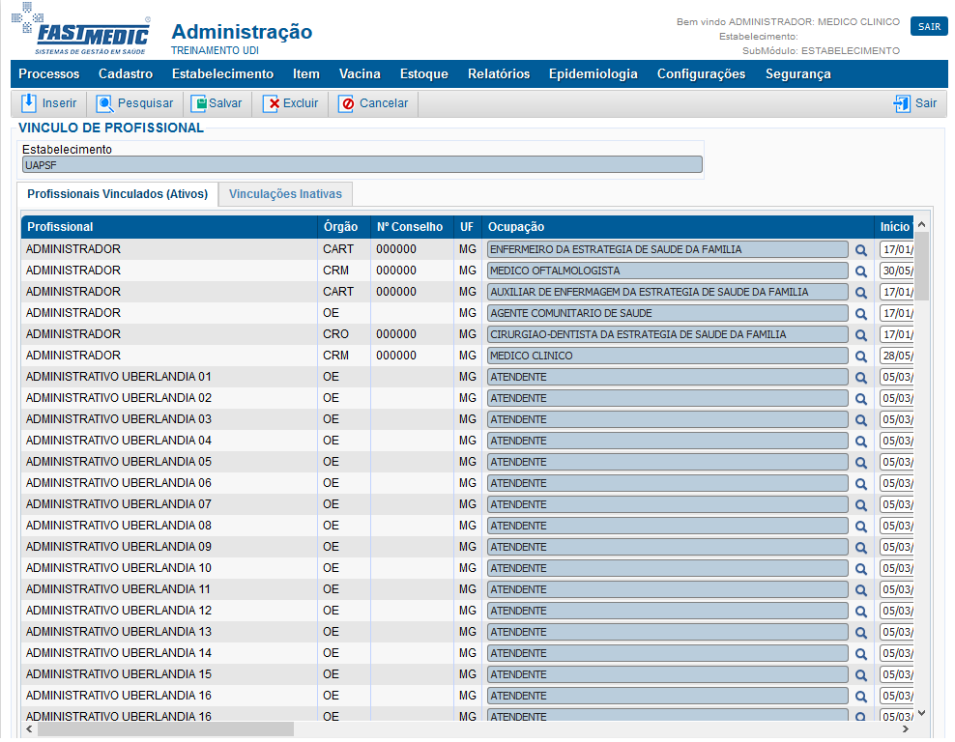Click occupation search icon for UBERLANDIA 12
This screenshot has width=955, height=742.
(860, 612)
